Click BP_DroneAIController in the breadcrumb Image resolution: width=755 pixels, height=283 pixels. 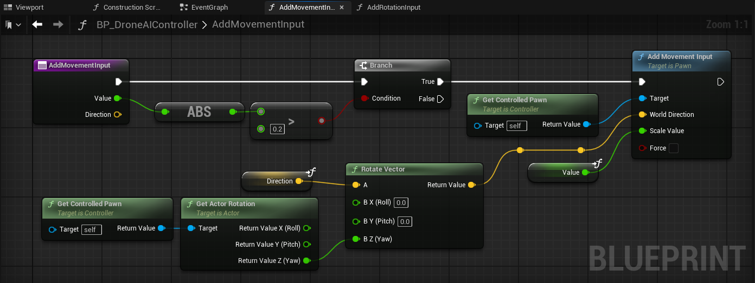pos(146,24)
